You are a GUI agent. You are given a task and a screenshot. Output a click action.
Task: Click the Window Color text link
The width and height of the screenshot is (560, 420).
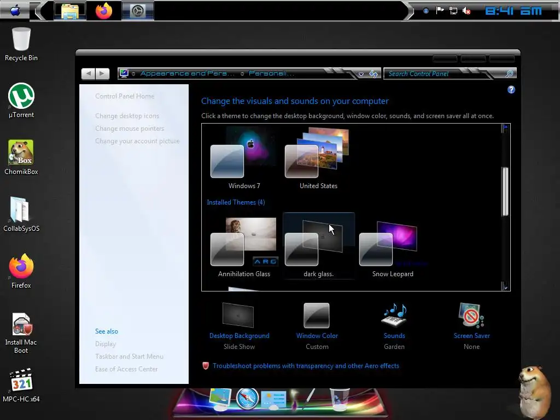[317, 336]
